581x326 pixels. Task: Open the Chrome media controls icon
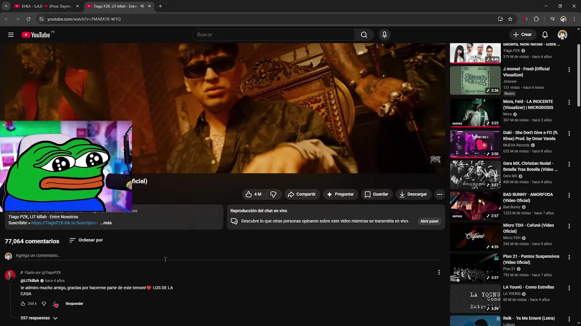(x=552, y=19)
